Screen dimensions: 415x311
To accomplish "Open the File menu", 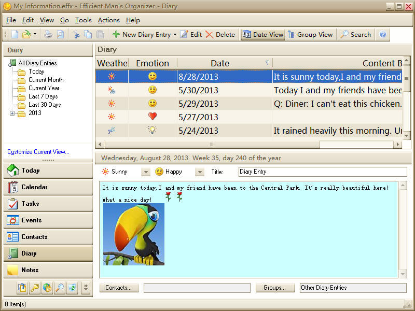I will click(11, 20).
